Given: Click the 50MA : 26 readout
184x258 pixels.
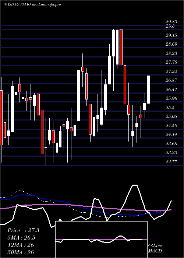Looking at the screenshot, I should [x=21, y=252].
